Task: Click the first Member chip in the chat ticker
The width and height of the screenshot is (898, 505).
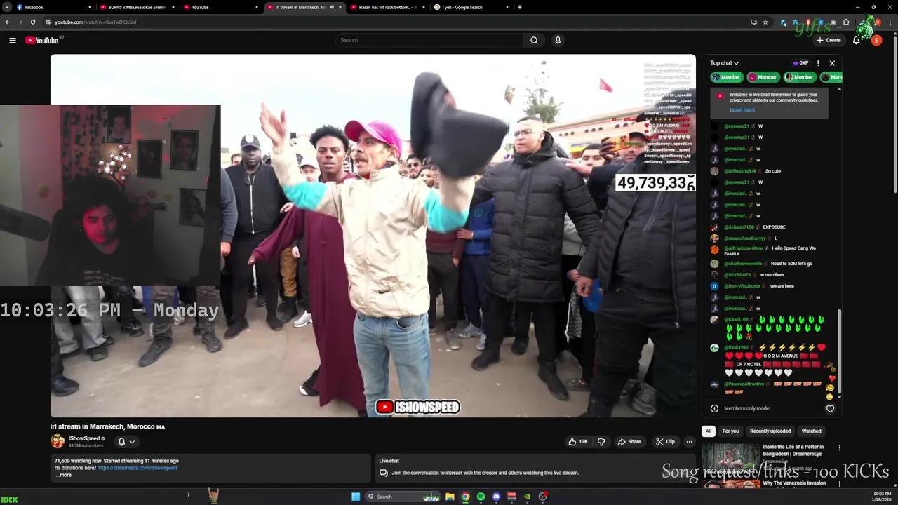Action: (726, 77)
